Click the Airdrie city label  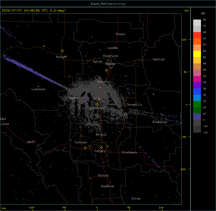coord(101,135)
